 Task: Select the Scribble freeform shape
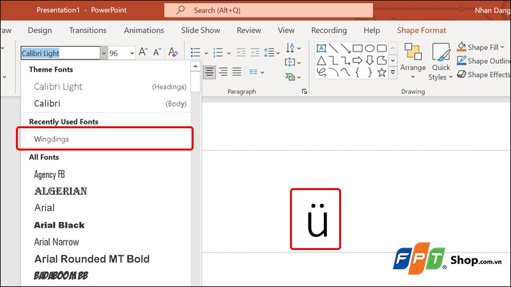point(321,72)
